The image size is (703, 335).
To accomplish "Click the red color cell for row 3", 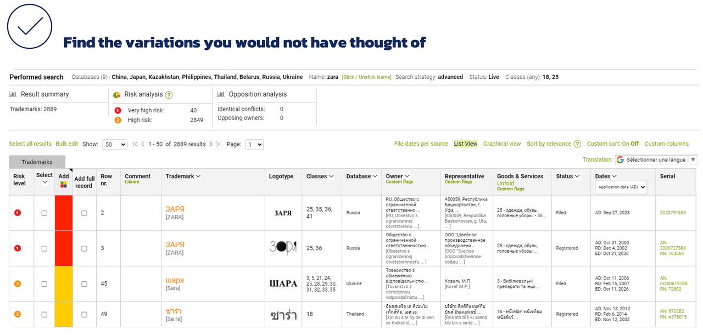I will pyautogui.click(x=64, y=248).
